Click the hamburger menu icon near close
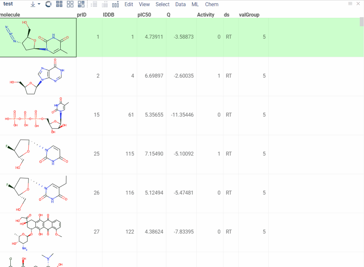 pyautogui.click(x=350, y=4)
